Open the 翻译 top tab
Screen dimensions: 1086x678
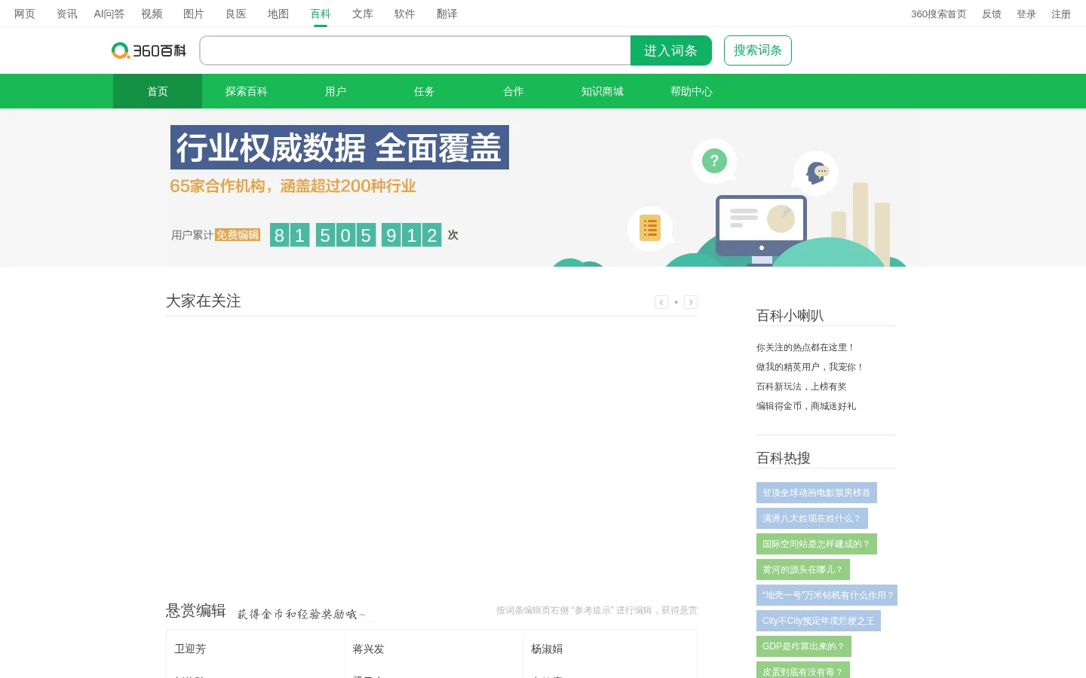click(x=447, y=14)
